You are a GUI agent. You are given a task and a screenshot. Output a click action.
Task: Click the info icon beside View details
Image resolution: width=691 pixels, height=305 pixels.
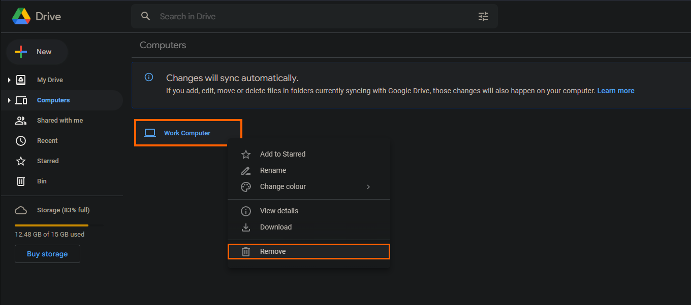[x=246, y=211]
